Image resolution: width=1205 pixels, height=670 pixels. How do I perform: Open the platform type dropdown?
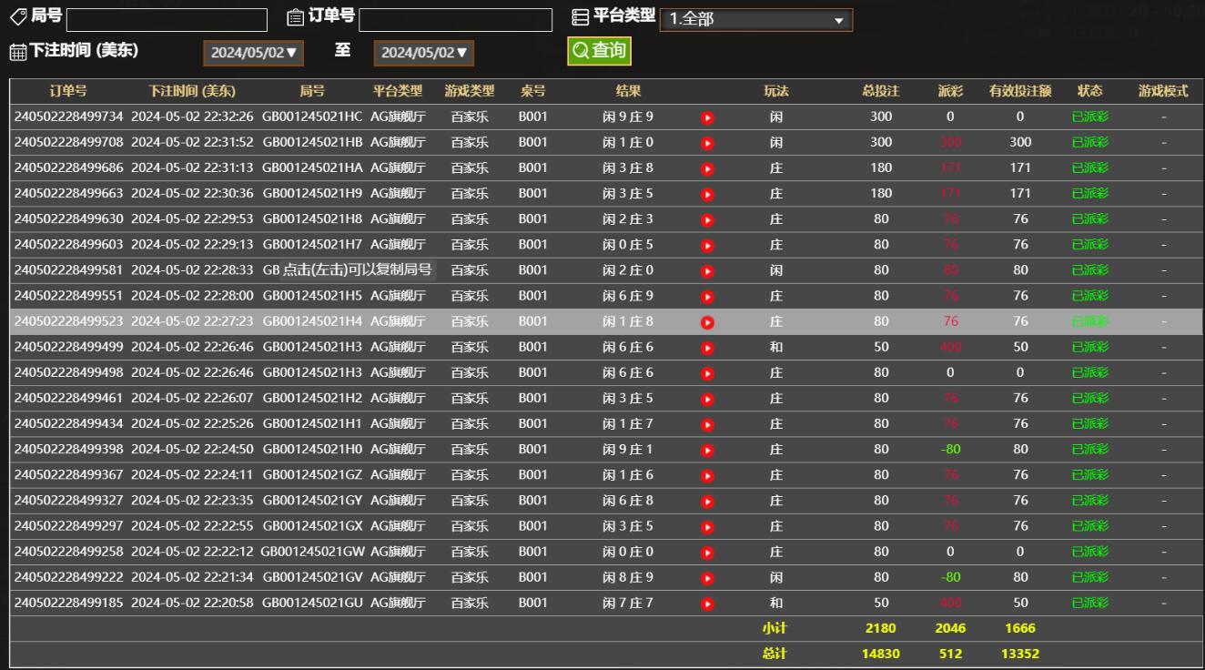coord(755,20)
